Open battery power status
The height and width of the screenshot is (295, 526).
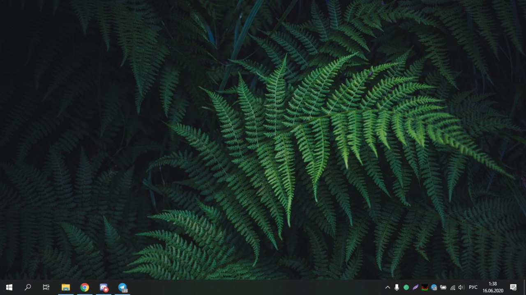(x=443, y=287)
